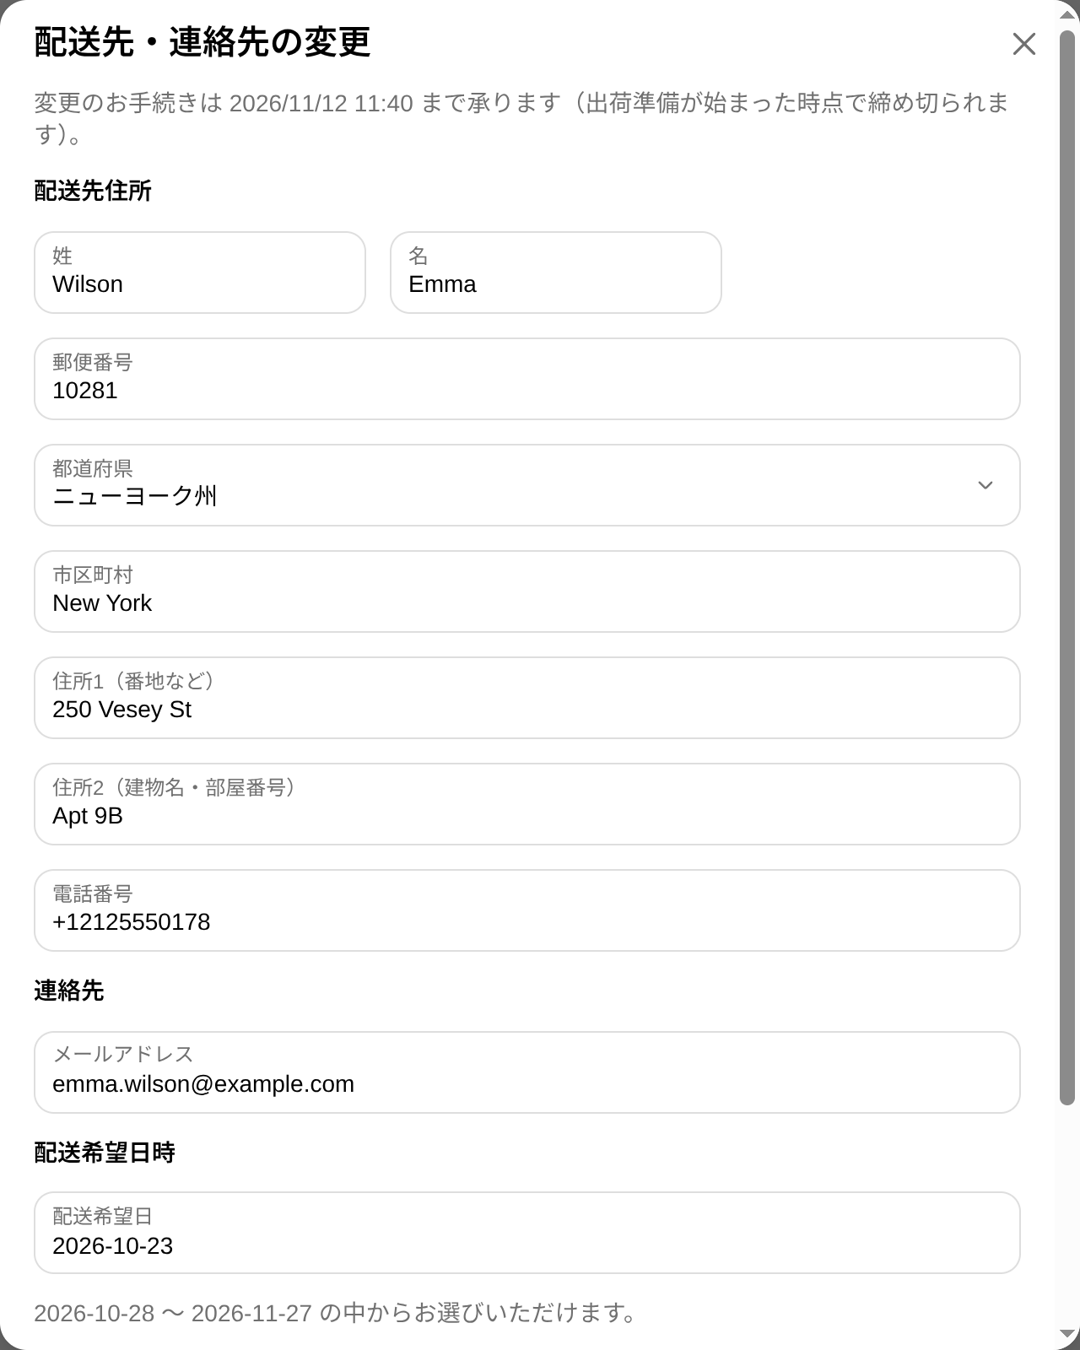Click the 連絡先 section heading
Viewport: 1080px width, 1350px height.
pos(69,991)
